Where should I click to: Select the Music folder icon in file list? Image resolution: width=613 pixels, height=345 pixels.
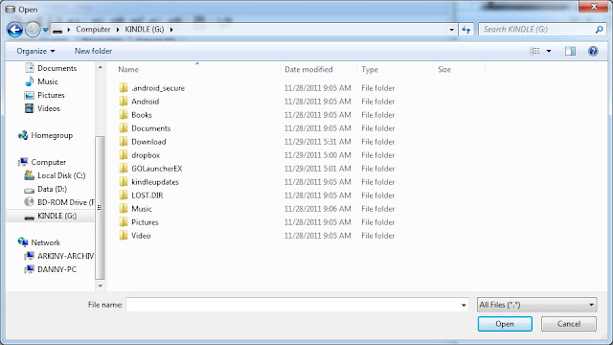click(x=124, y=209)
